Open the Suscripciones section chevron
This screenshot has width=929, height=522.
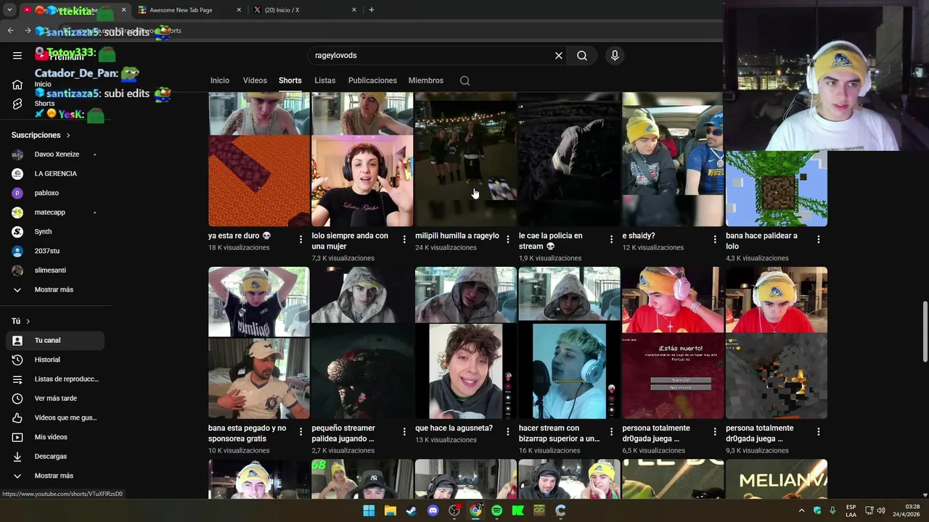tap(68, 135)
